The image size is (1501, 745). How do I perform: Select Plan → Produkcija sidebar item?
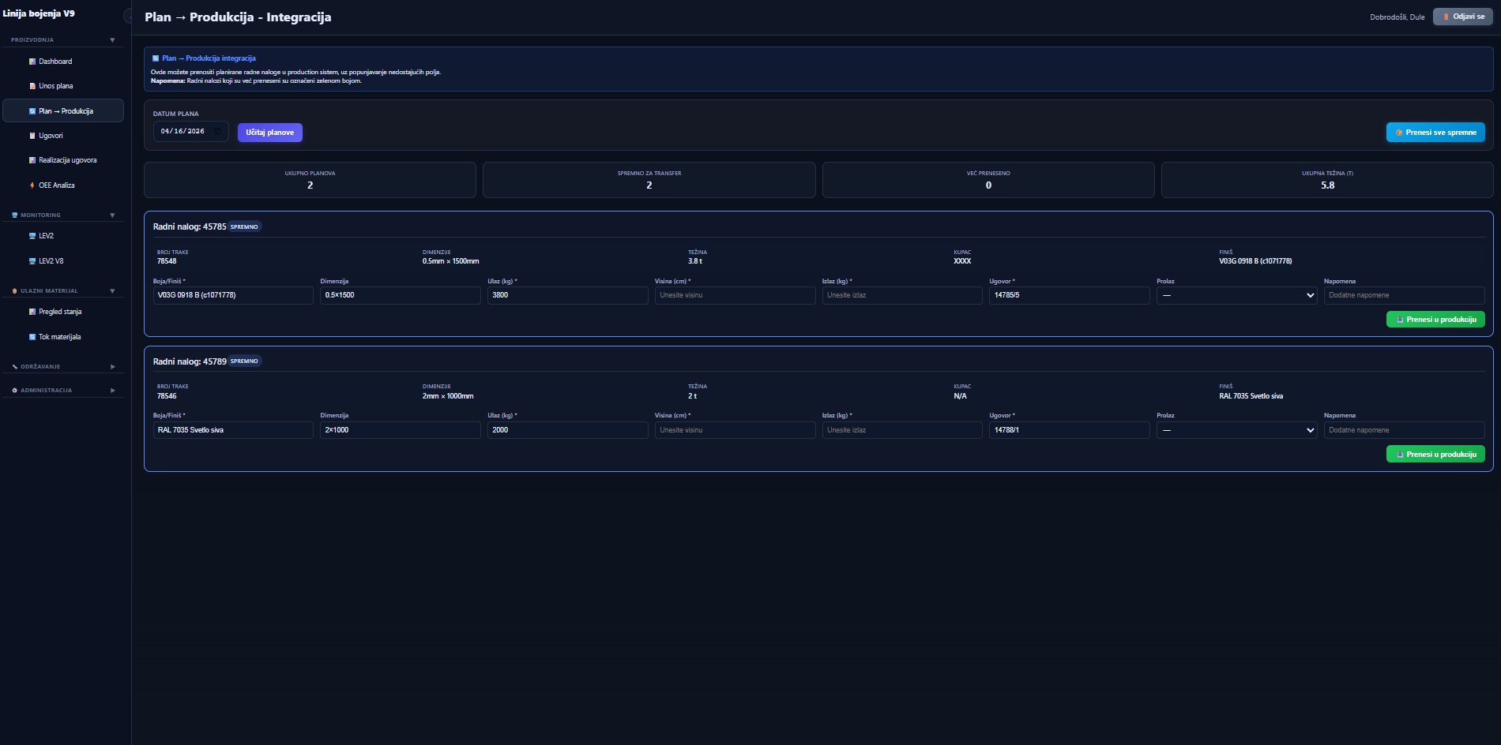pos(63,111)
